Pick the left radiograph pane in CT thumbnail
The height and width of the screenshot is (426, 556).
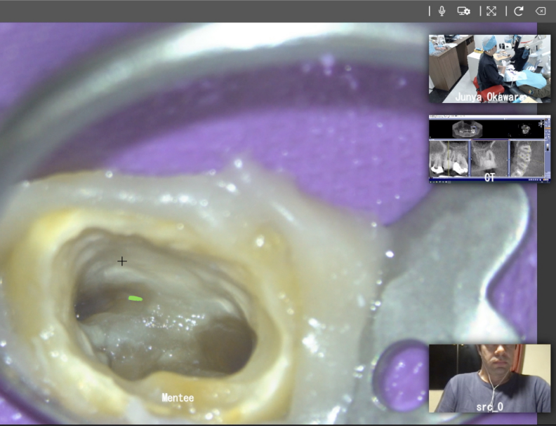pos(449,158)
